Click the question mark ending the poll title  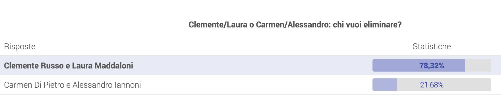click(x=399, y=25)
